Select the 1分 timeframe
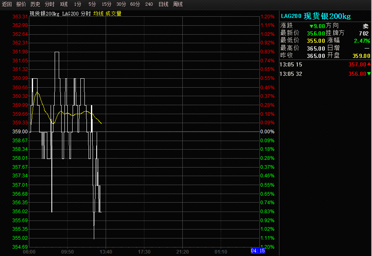This screenshot has height=256, width=372. click(77, 4)
